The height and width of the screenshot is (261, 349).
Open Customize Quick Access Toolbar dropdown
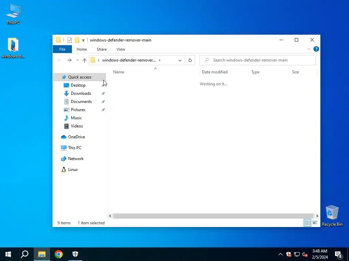[x=83, y=40]
